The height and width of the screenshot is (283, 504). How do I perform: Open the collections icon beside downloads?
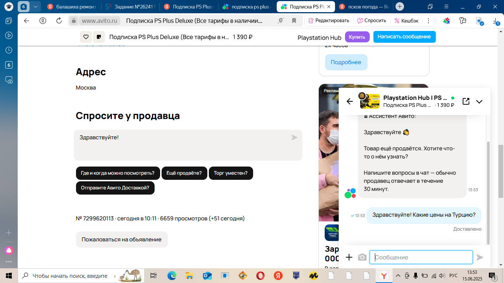click(x=463, y=21)
